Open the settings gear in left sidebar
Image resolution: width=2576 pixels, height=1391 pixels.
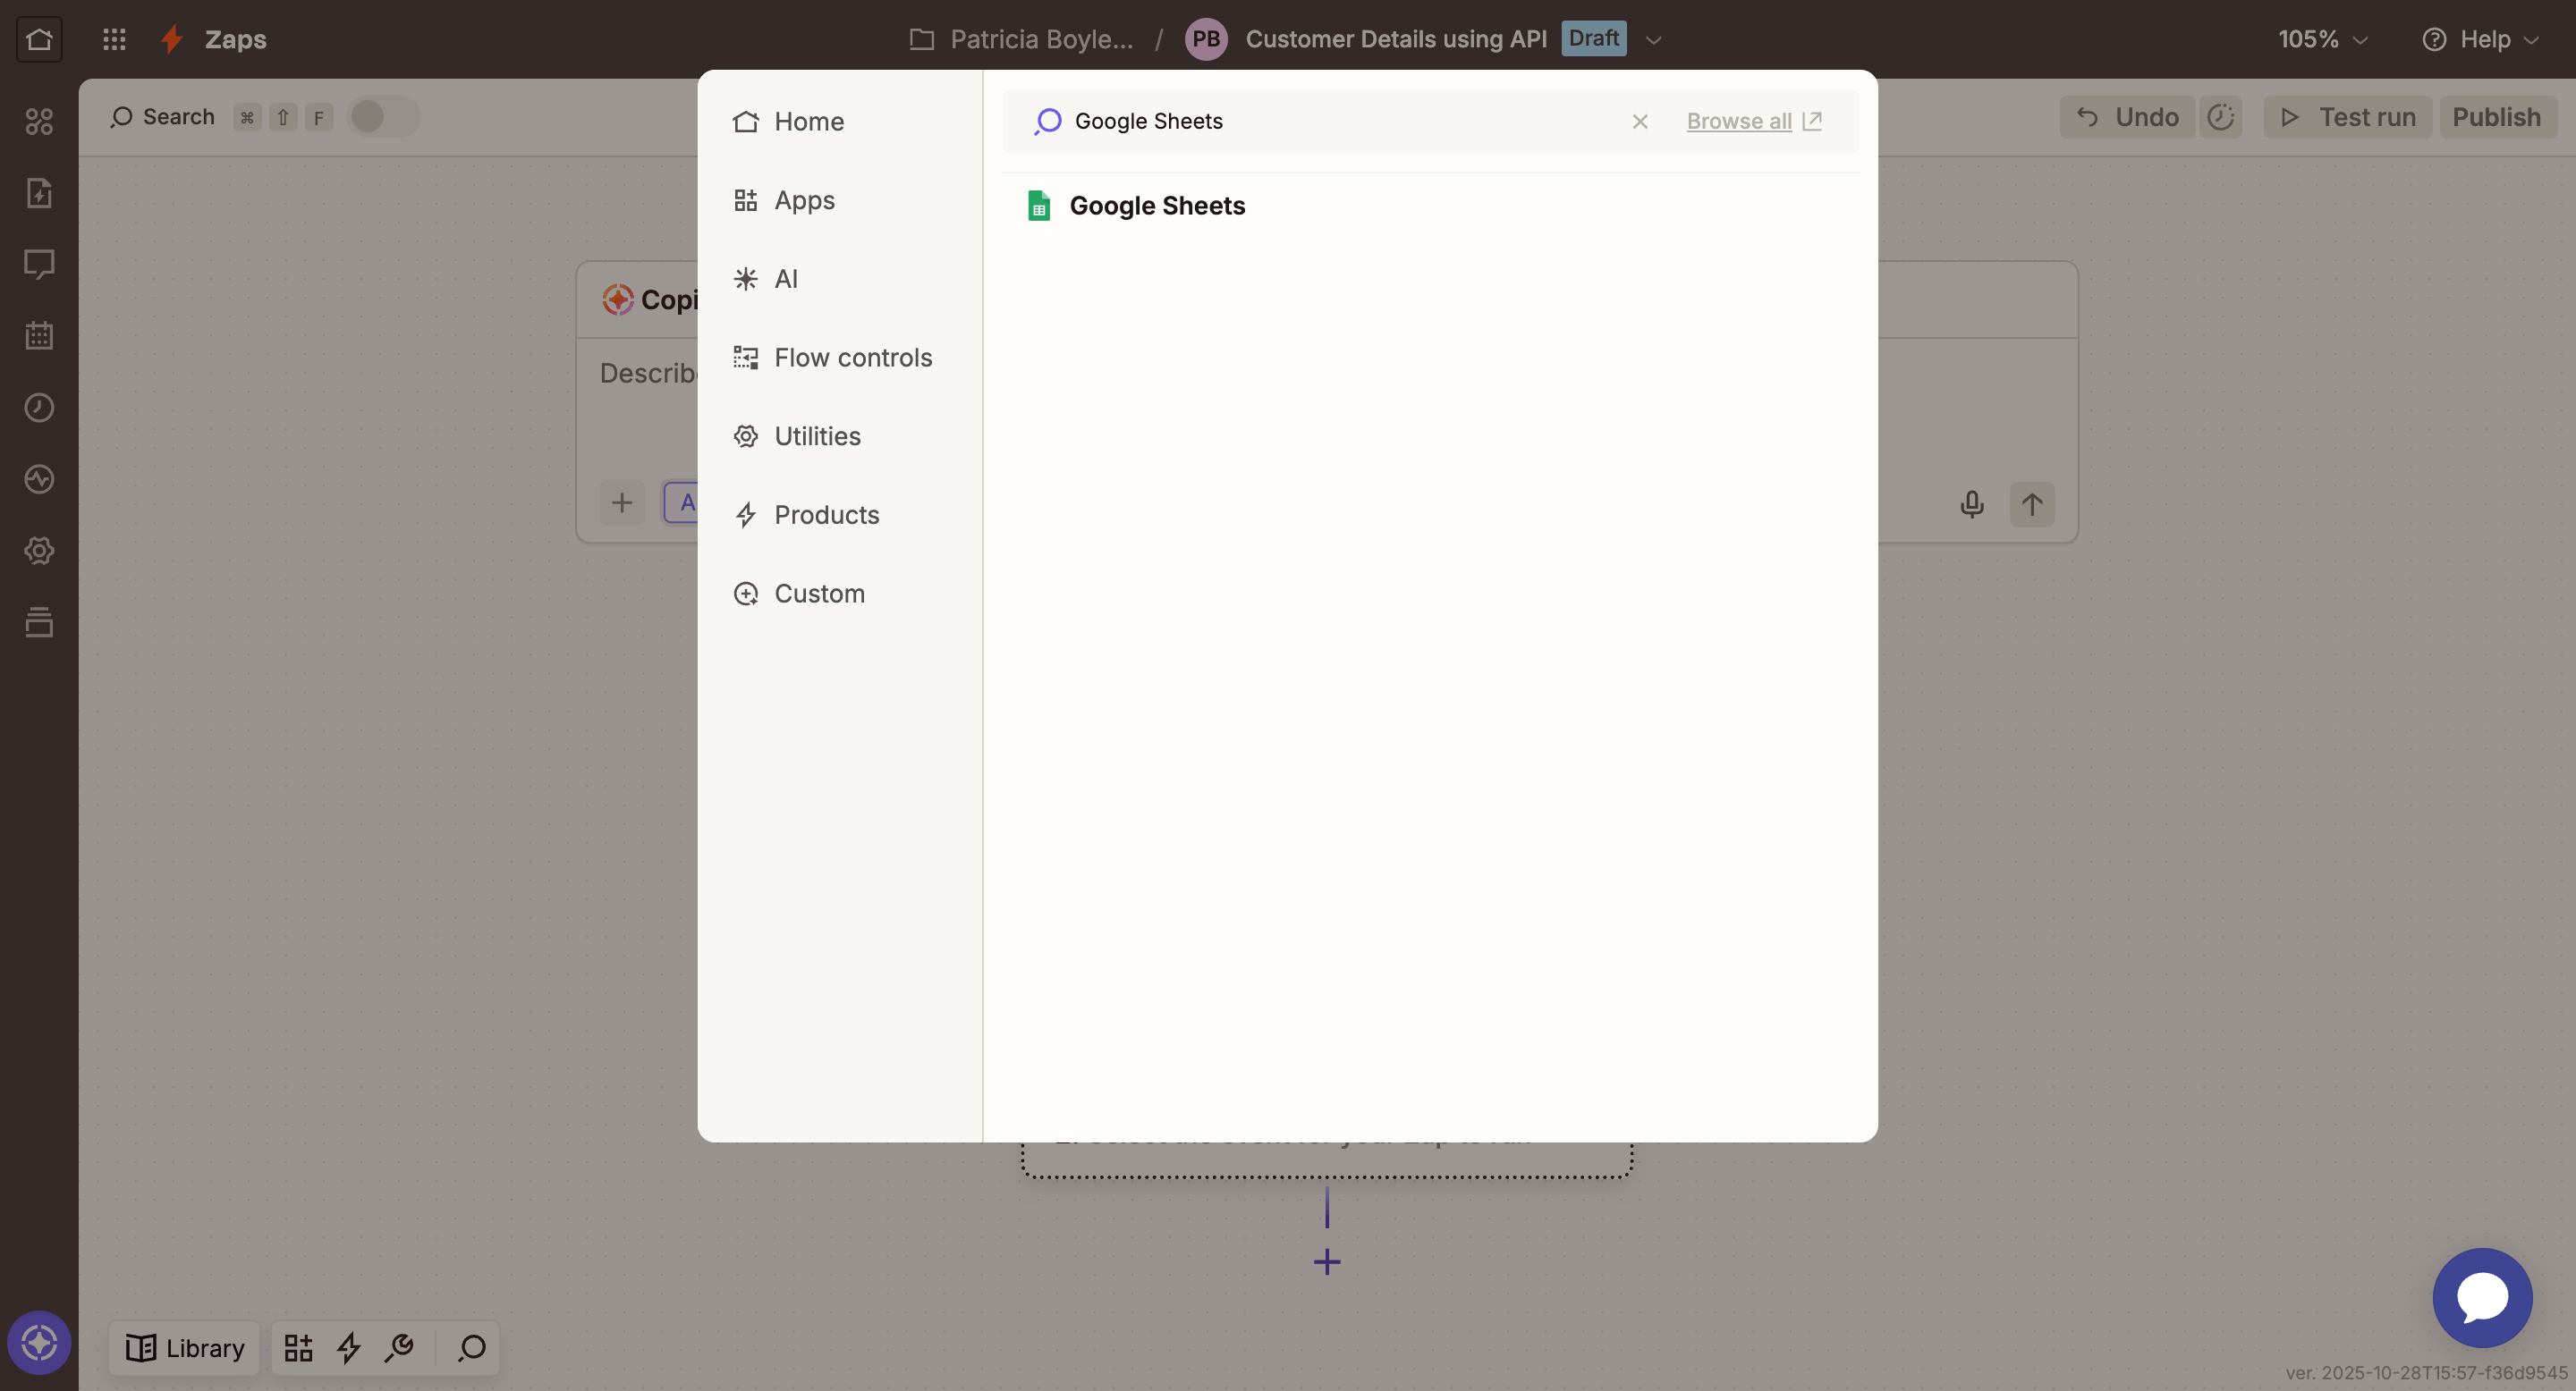coord(39,551)
